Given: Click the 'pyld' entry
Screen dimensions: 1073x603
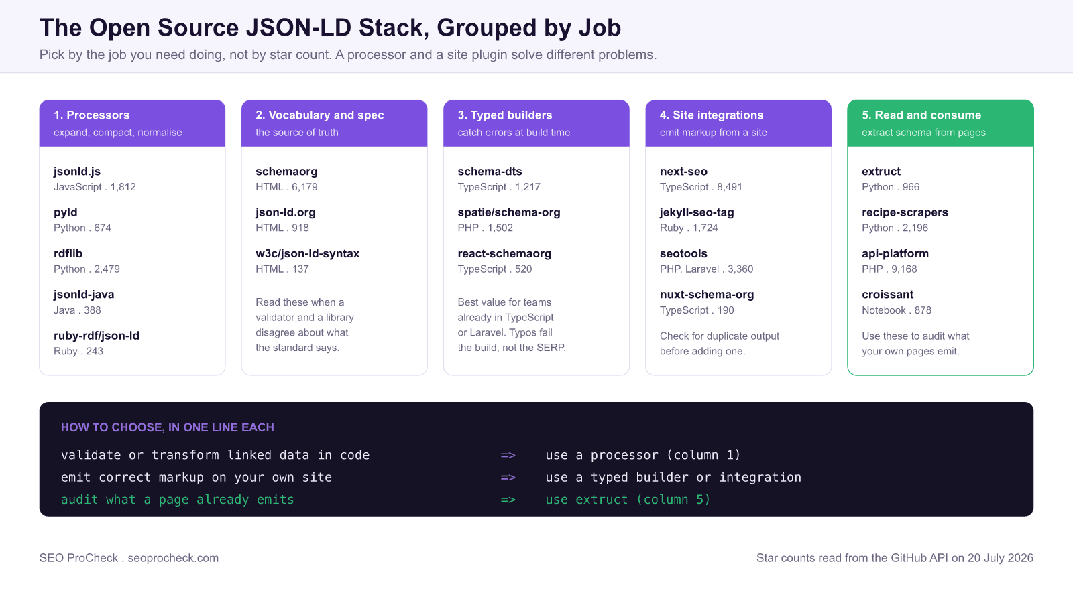Looking at the screenshot, I should tap(66, 212).
